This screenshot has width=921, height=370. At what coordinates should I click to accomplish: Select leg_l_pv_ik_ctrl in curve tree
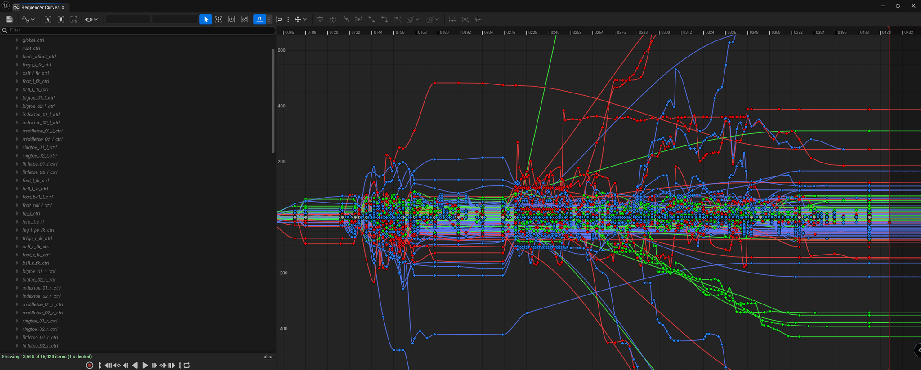tap(38, 230)
